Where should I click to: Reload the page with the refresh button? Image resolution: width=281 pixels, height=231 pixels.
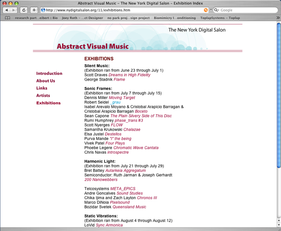click(24, 10)
